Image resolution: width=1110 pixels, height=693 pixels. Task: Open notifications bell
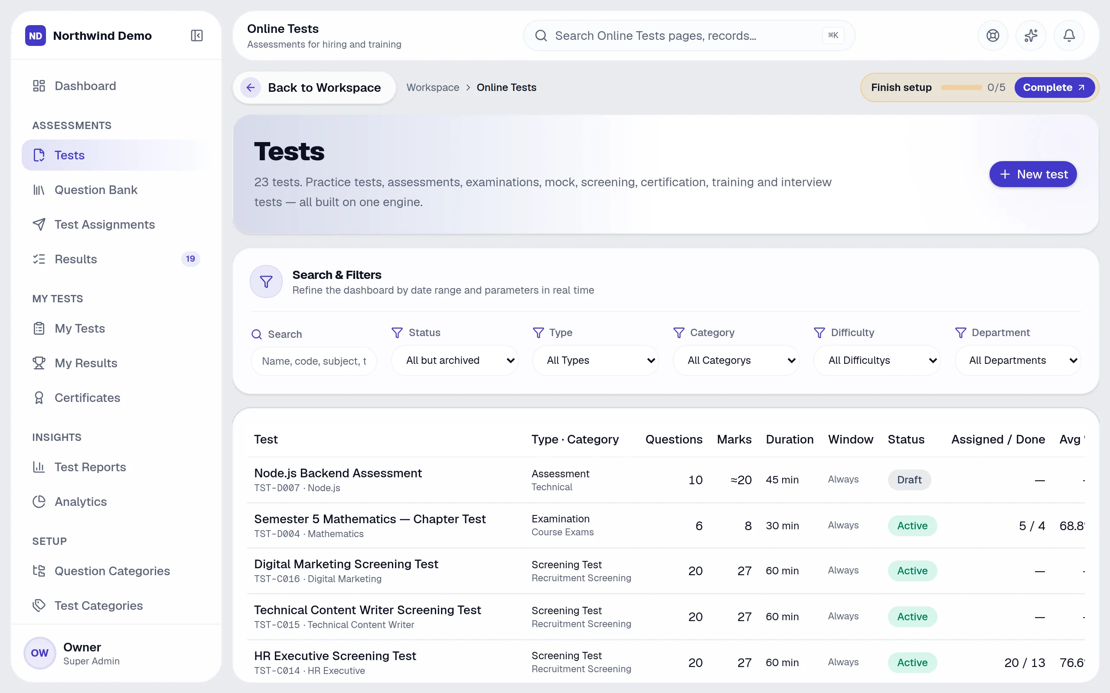coord(1069,36)
